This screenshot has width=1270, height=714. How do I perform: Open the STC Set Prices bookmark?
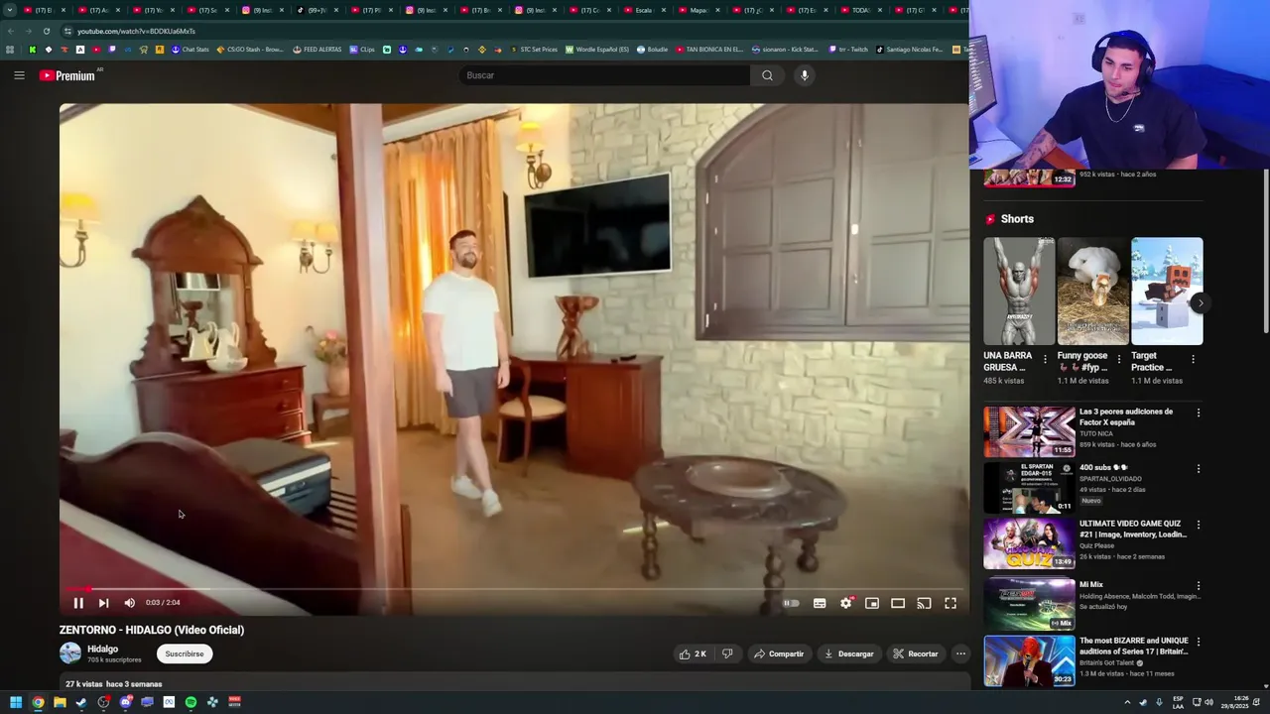click(534, 50)
